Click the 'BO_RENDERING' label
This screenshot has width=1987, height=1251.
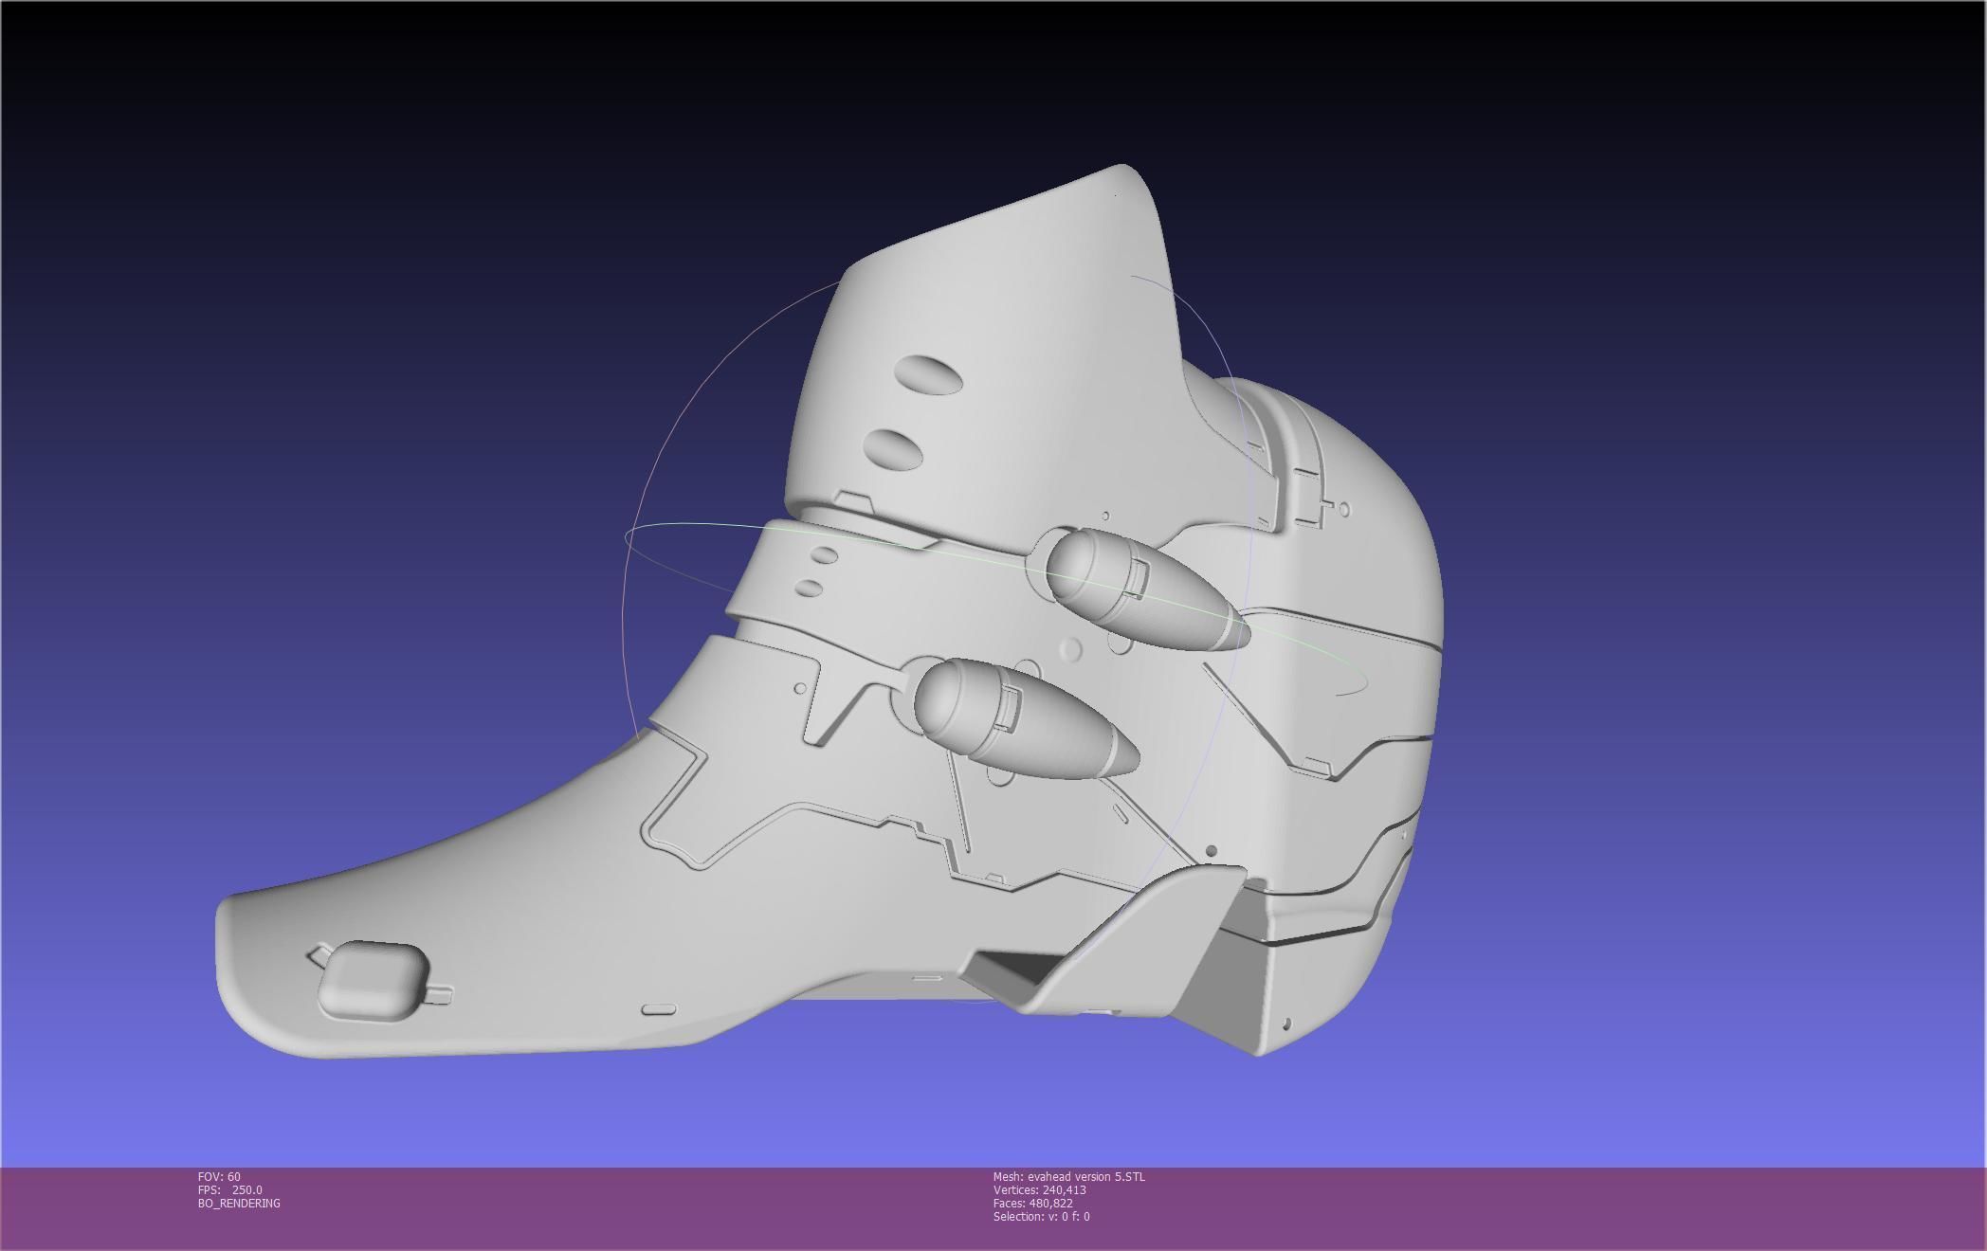[239, 1204]
